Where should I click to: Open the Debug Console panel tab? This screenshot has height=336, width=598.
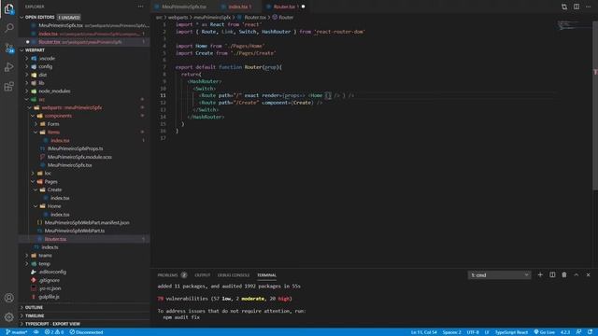pyautogui.click(x=234, y=275)
